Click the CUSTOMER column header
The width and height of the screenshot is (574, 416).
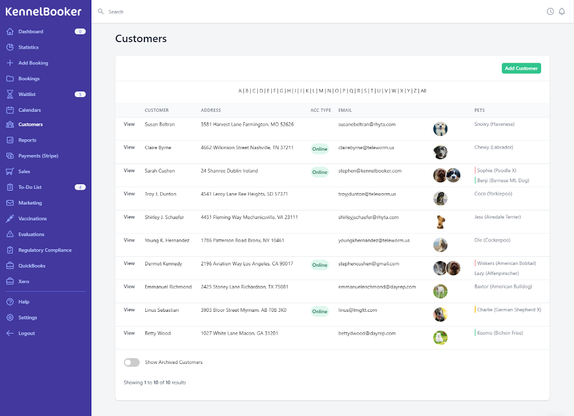point(157,110)
